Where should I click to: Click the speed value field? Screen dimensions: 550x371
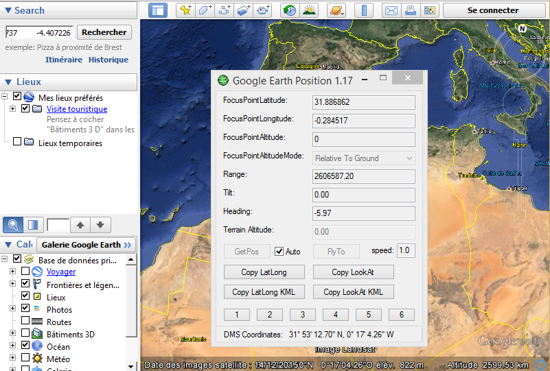pyautogui.click(x=406, y=250)
